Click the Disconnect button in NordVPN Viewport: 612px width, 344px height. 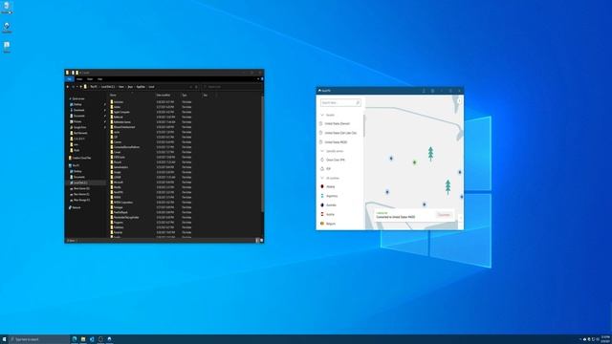tap(444, 215)
